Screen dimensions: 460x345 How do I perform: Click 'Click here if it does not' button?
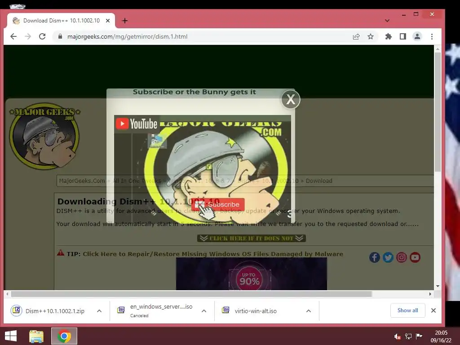[x=252, y=238]
